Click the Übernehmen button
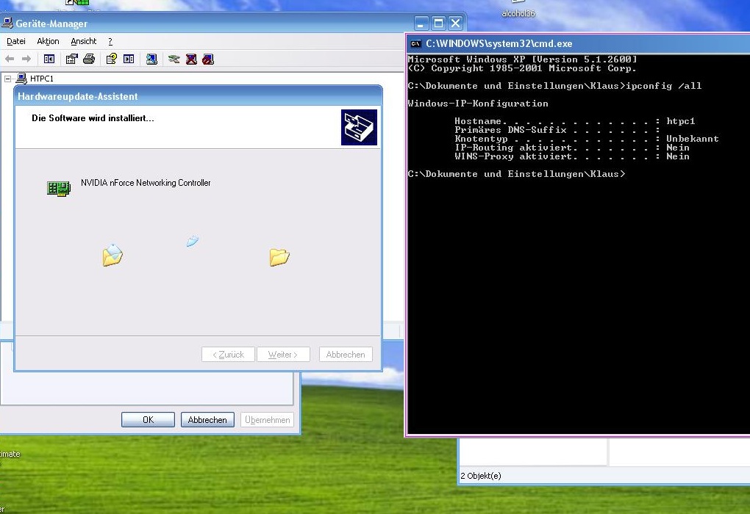The height and width of the screenshot is (514, 750). click(x=267, y=419)
